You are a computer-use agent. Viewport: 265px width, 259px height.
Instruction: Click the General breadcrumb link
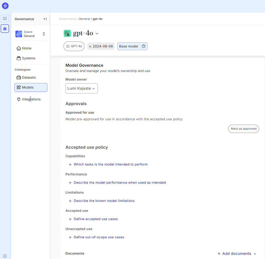click(x=84, y=19)
